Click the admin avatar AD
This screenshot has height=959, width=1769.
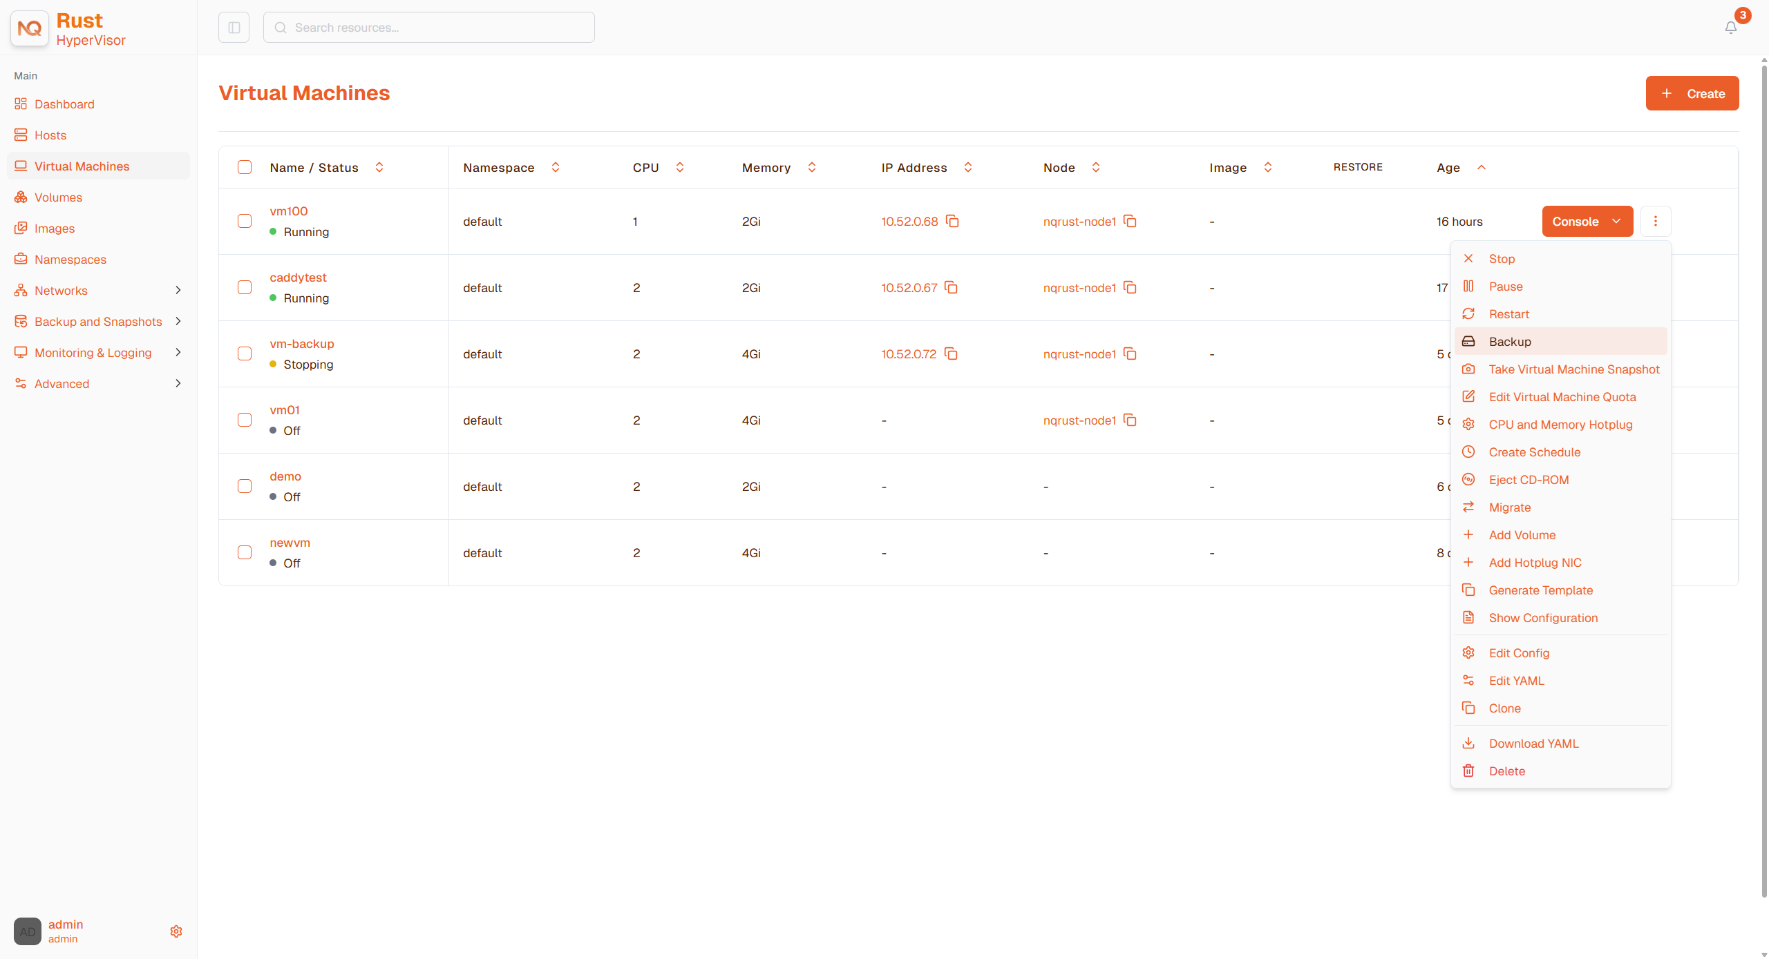tap(28, 931)
